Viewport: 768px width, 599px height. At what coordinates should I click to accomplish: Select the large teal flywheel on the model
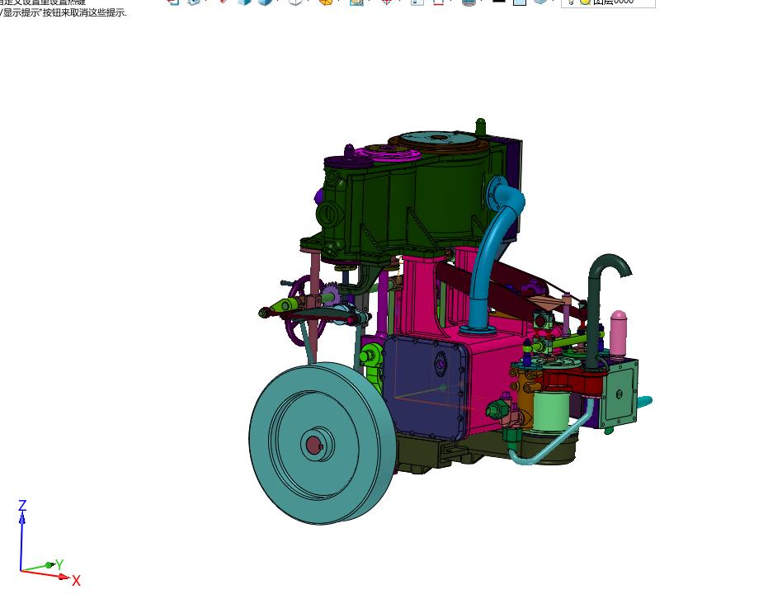[x=323, y=443]
